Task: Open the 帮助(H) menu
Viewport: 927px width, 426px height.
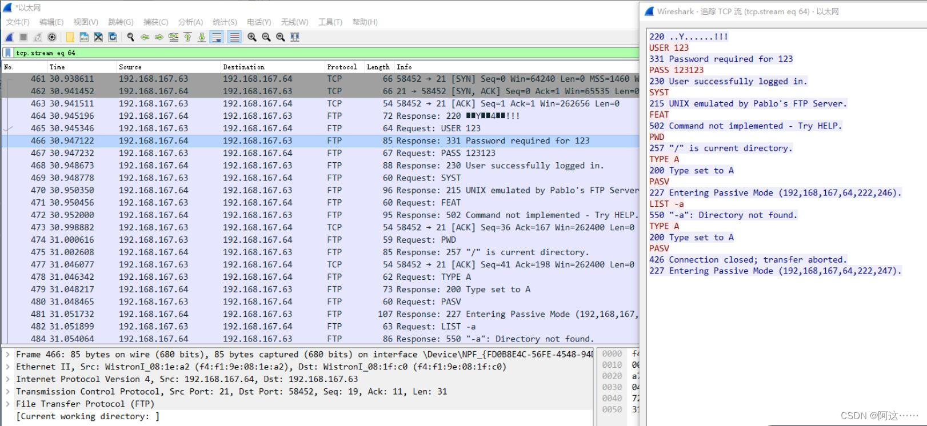Action: point(365,22)
